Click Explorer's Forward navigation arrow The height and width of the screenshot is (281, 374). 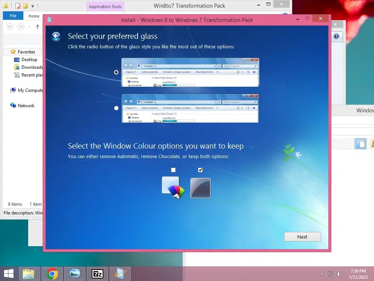(x=20, y=27)
